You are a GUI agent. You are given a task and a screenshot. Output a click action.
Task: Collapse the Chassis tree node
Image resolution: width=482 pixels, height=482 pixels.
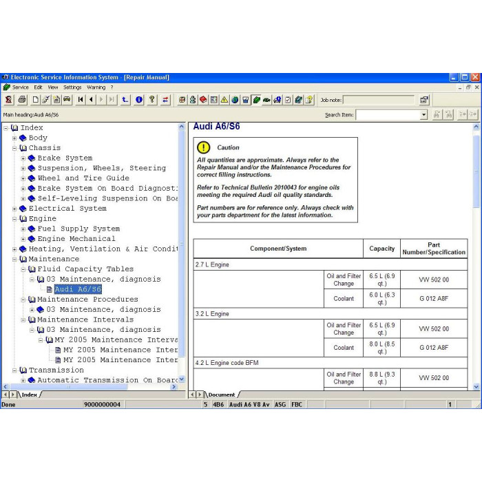coord(14,148)
